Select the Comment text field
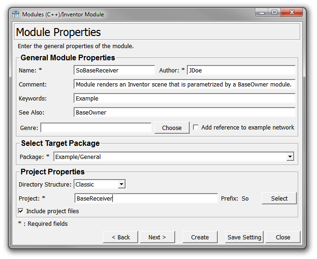 [x=184, y=85]
